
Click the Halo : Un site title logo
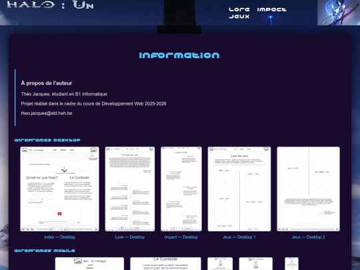pos(50,5)
